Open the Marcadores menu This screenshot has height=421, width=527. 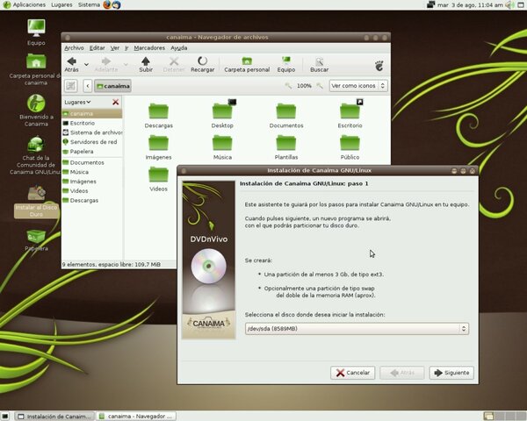click(149, 48)
